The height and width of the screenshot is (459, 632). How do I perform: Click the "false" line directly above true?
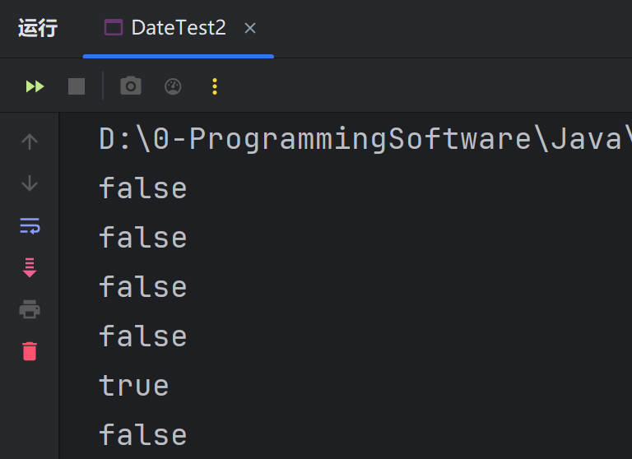pos(142,336)
